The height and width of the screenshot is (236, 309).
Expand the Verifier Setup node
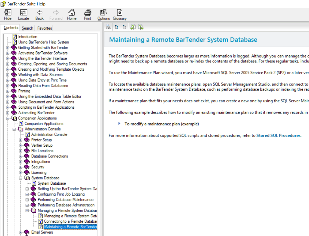20,146
